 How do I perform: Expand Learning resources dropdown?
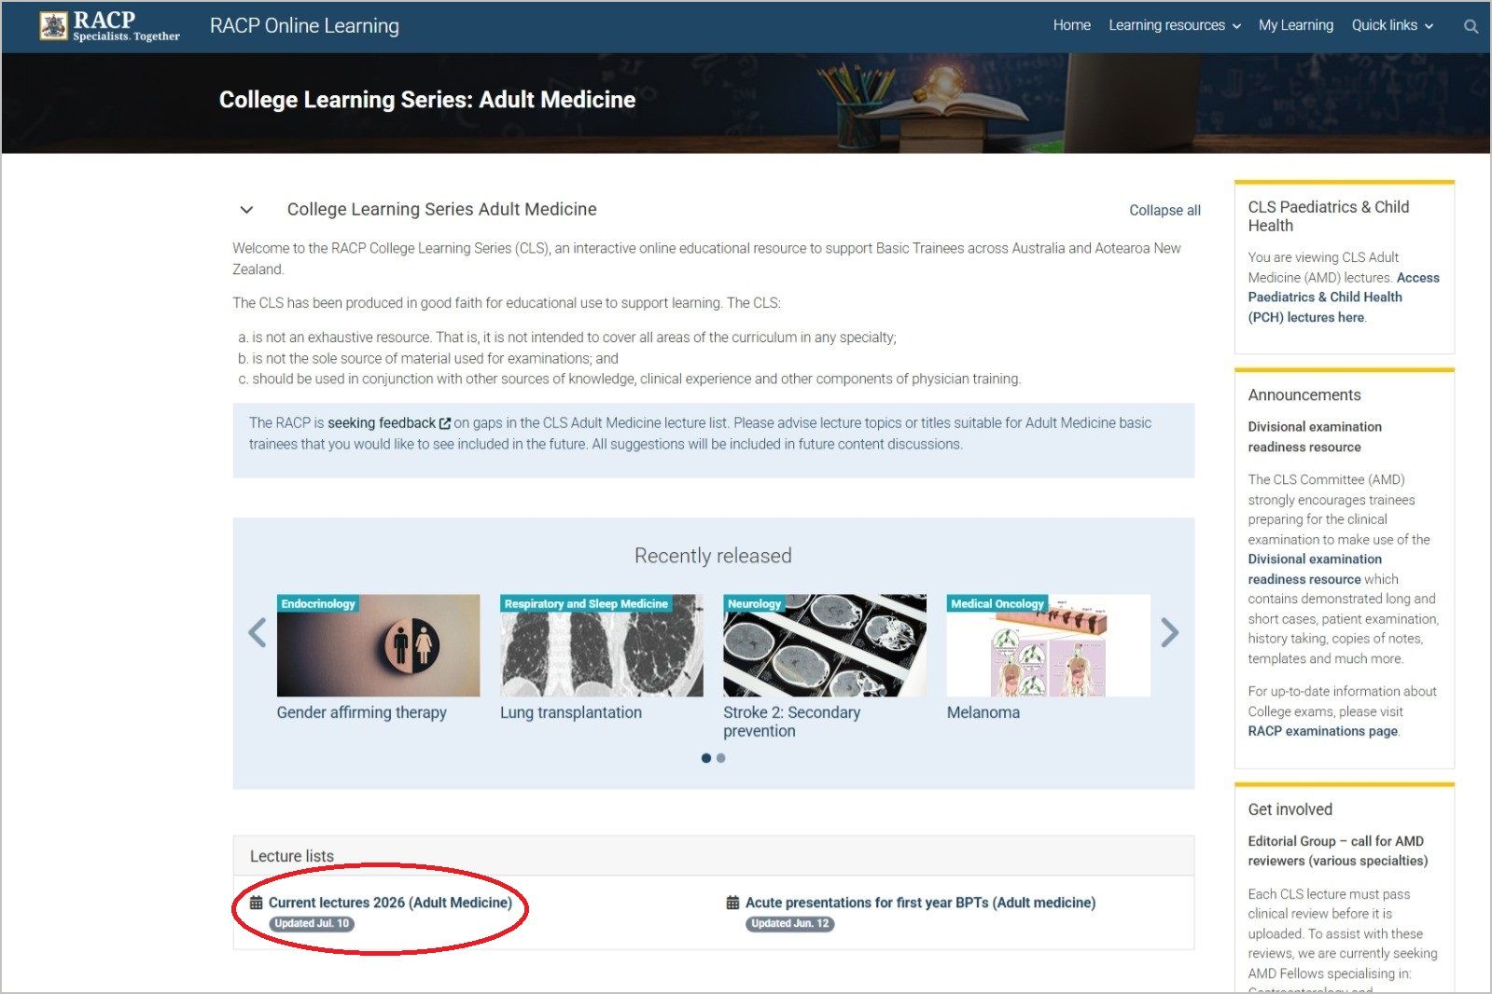[x=1175, y=25]
